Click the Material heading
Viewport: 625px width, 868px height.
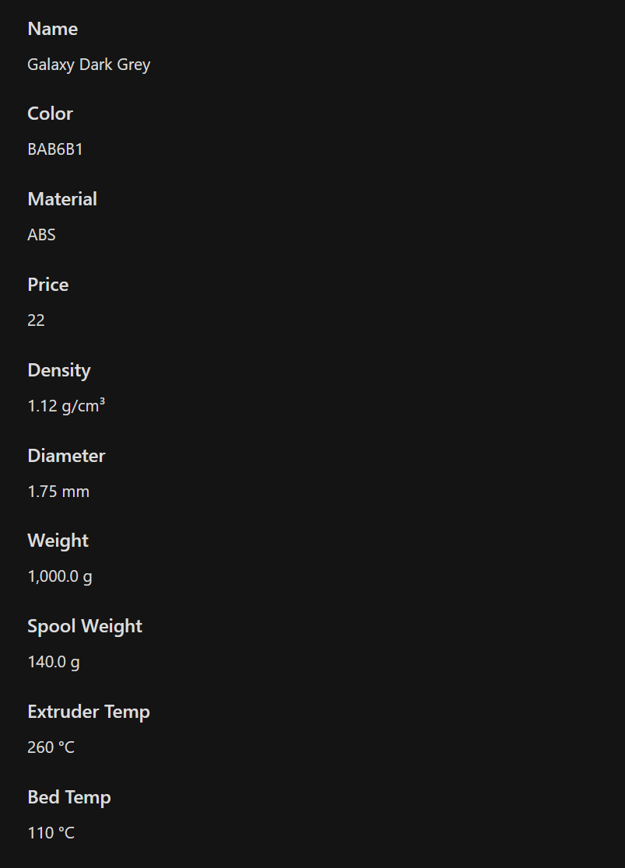(x=62, y=199)
